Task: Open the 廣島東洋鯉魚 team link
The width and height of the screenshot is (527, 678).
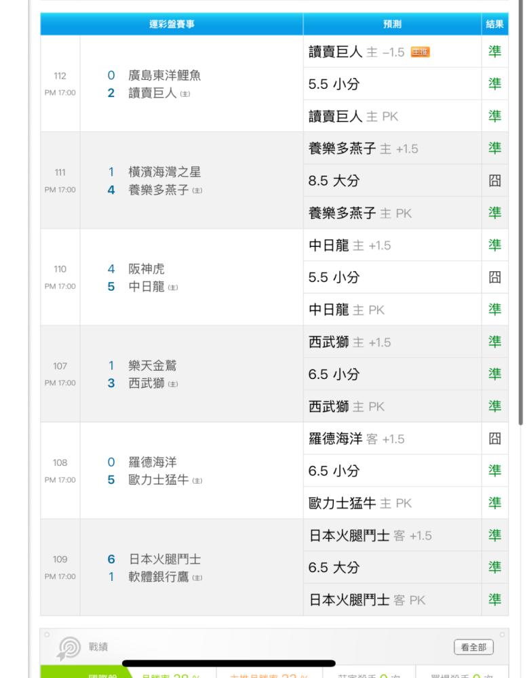Action: tap(165, 76)
